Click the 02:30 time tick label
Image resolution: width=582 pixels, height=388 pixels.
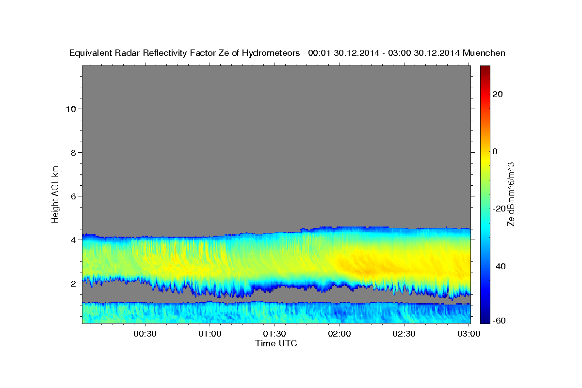click(404, 334)
